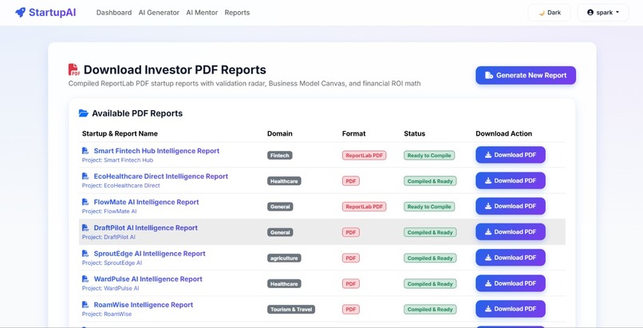The height and width of the screenshot is (328, 643).
Task: Click file icon beside SproutEdge AI report
Action: [x=85, y=254]
